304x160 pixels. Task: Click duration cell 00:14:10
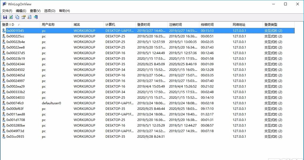click(207, 97)
